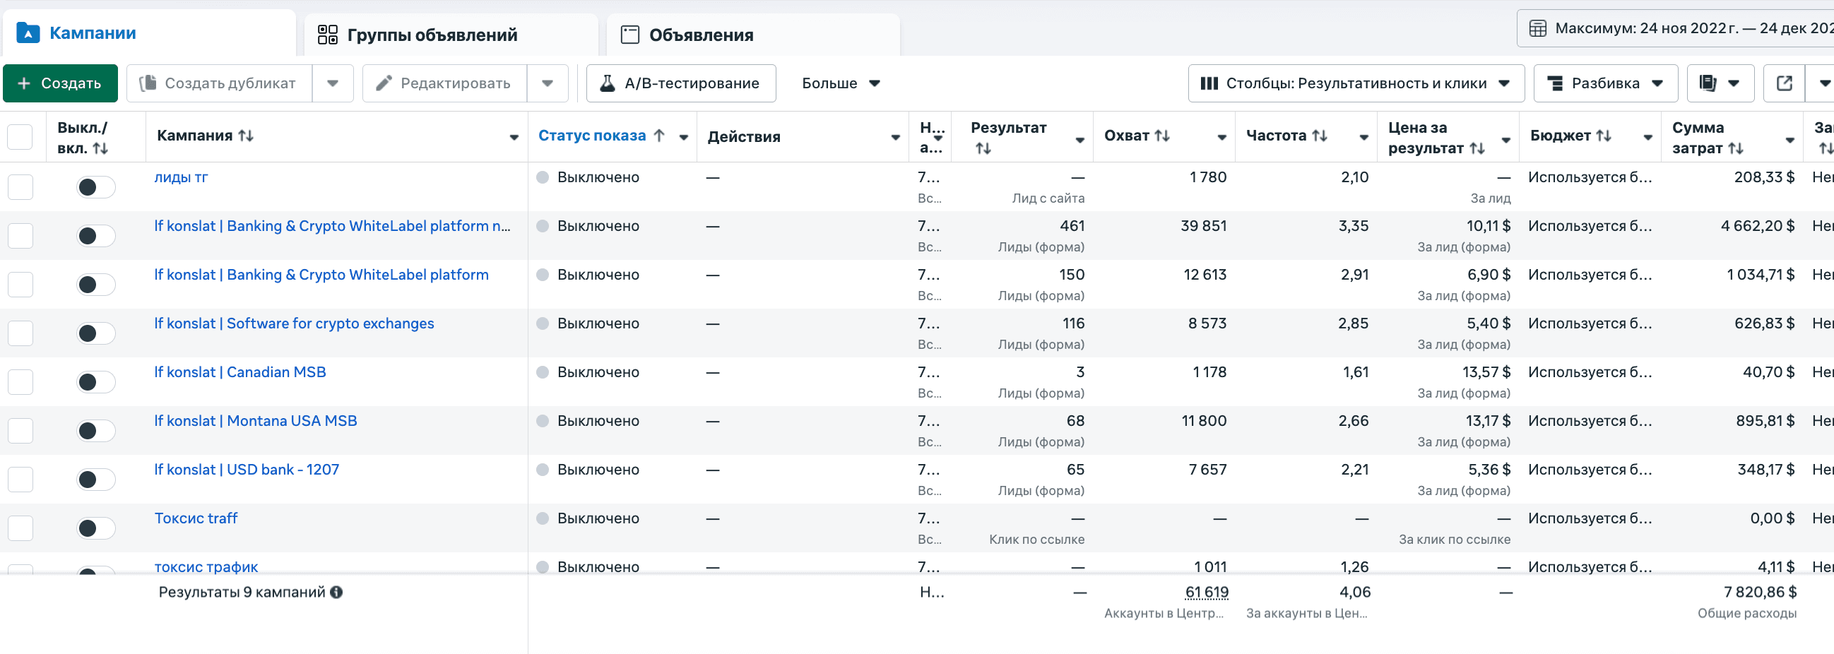The height and width of the screenshot is (654, 1834).
Task: Open the Кампания column options caret
Action: pyautogui.click(x=514, y=137)
